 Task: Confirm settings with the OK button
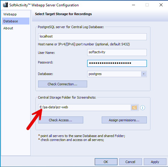point(106,162)
